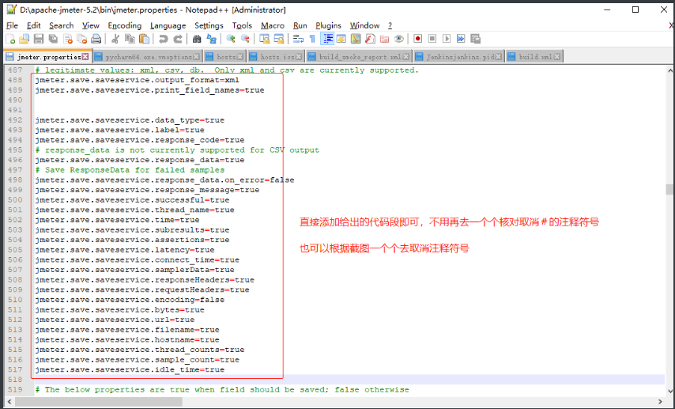Viewport: 675px width, 409px height.
Task: Click the Zoom Out icon
Action: (245, 40)
